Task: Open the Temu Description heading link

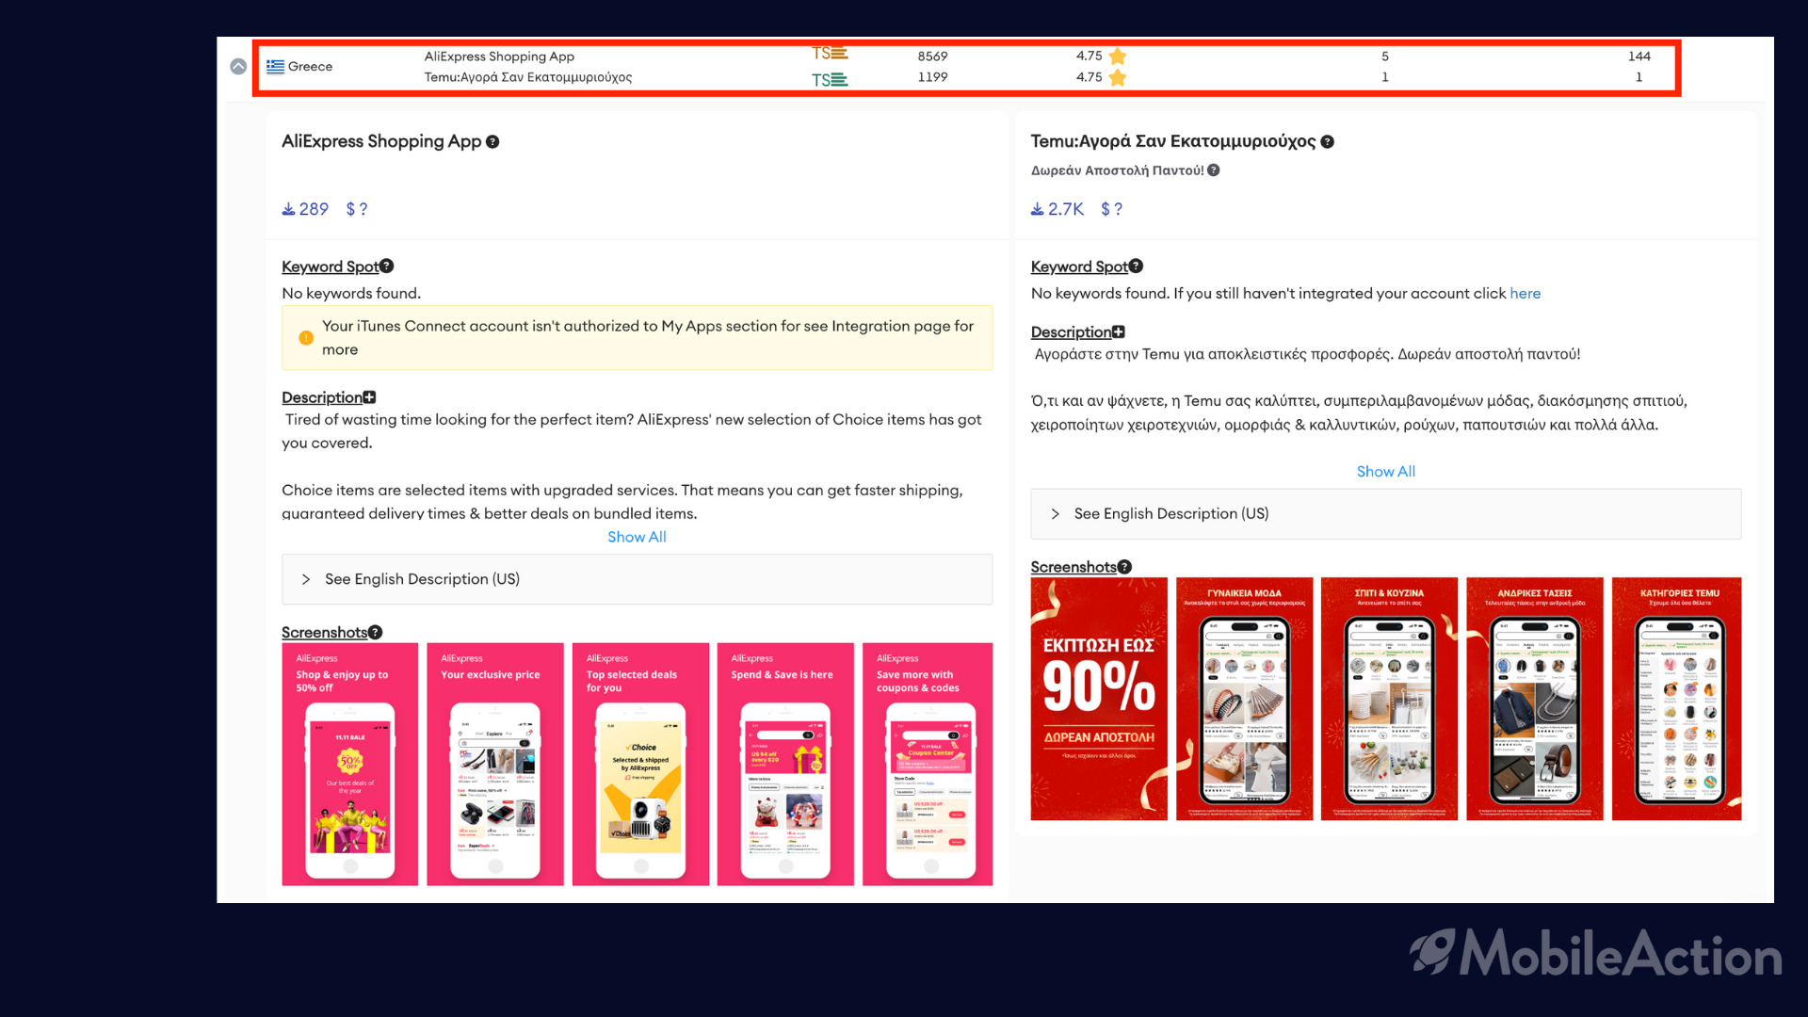Action: click(1071, 332)
